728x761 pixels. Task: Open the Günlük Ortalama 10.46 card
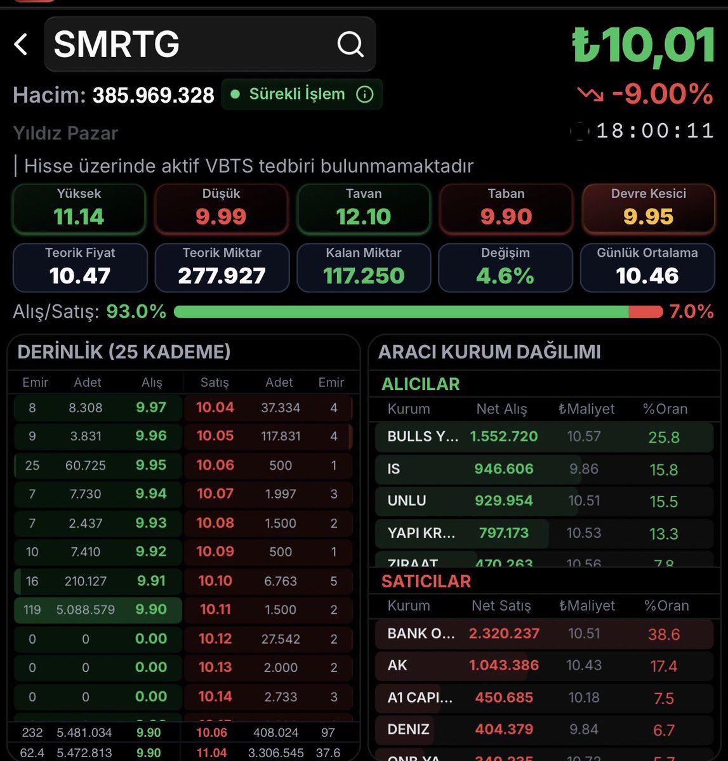tap(647, 268)
